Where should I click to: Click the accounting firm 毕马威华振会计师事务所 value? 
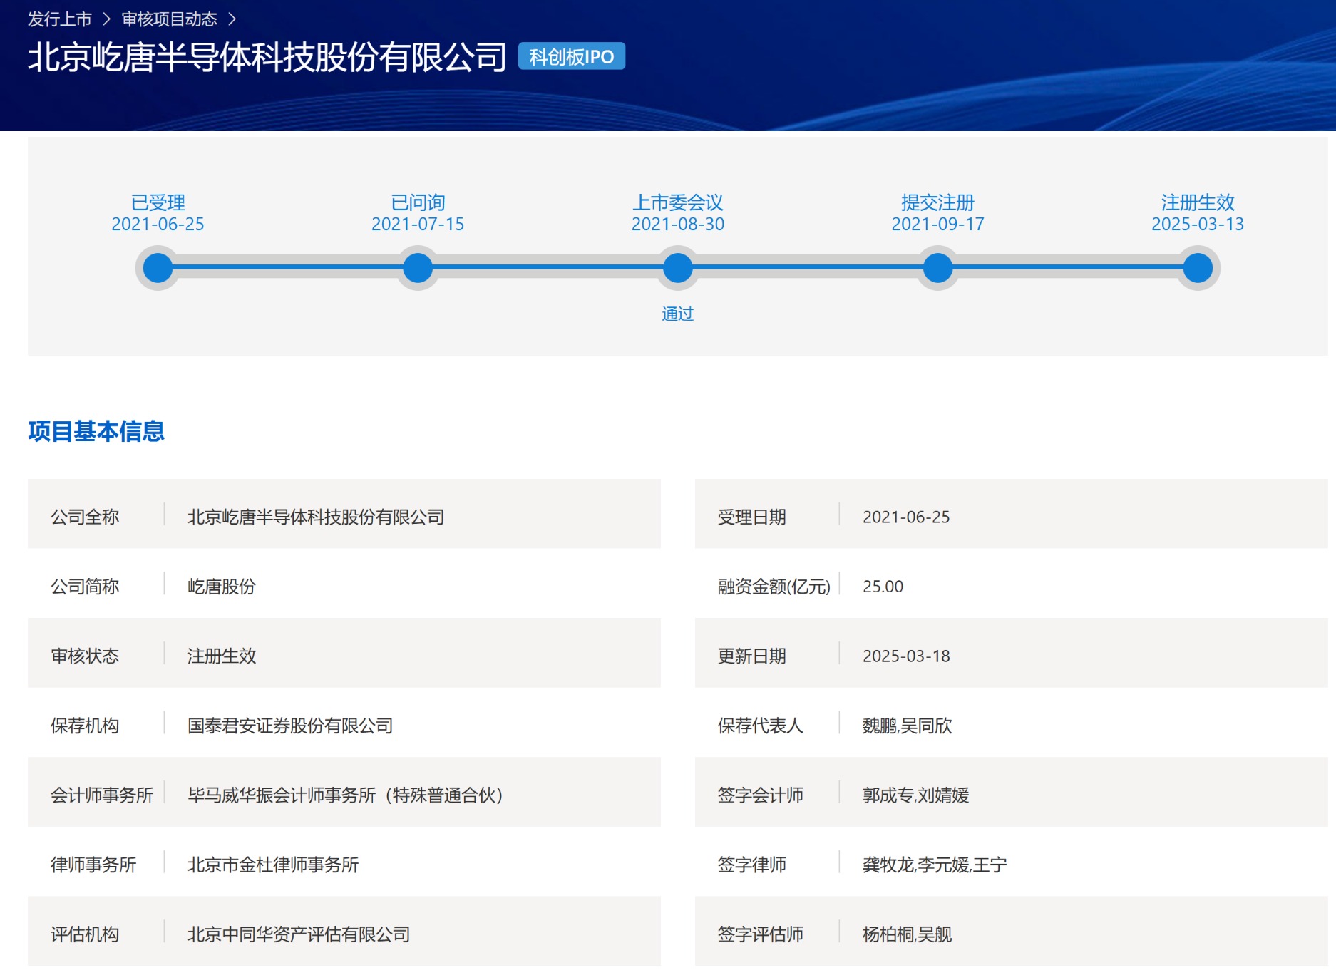[x=345, y=795]
